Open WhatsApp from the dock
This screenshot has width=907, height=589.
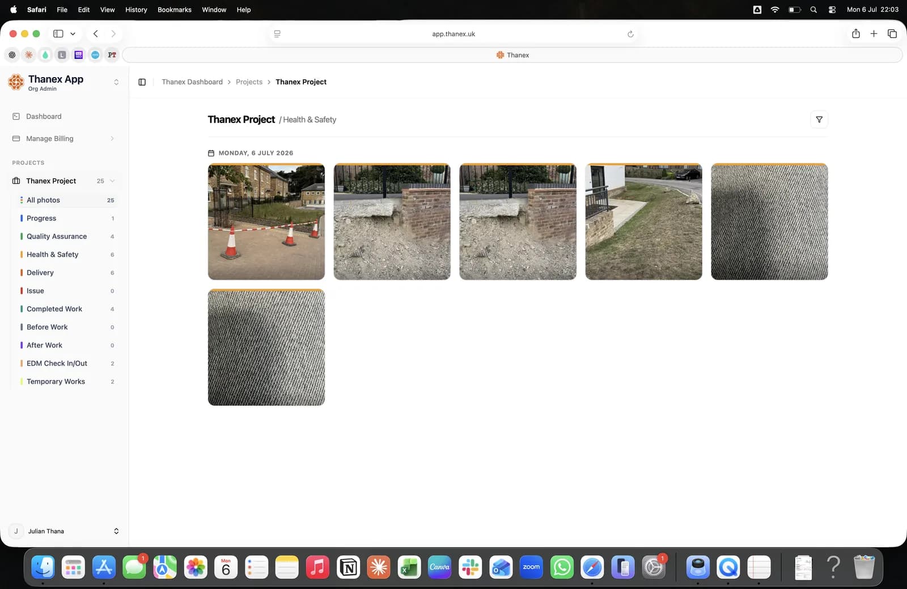(x=562, y=567)
